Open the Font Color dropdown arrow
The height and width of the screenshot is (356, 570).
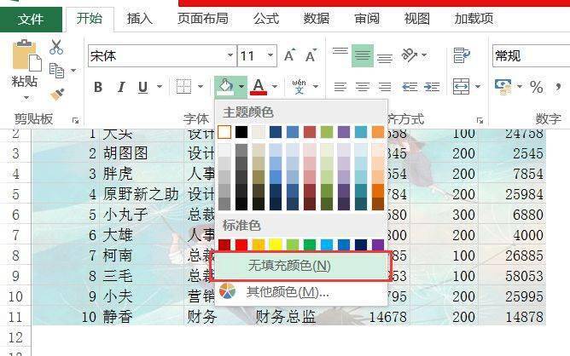coord(275,86)
